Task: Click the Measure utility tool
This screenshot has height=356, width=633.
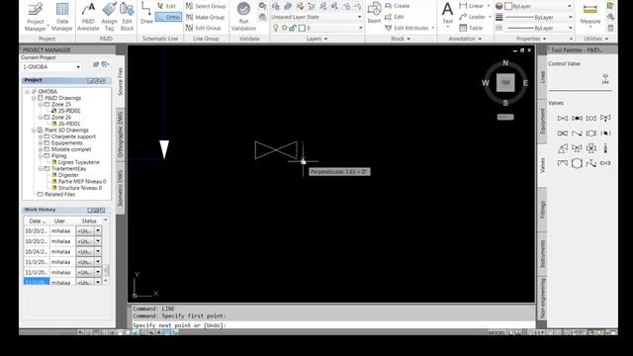Action: tap(590, 15)
